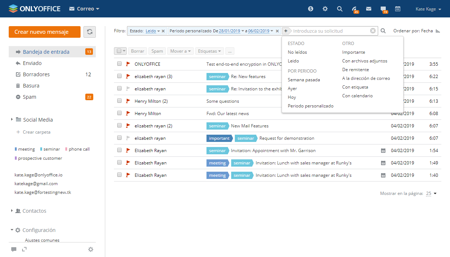This screenshot has height=257, width=450.
Task: Expand the Social Media folder
Action: coord(12,119)
